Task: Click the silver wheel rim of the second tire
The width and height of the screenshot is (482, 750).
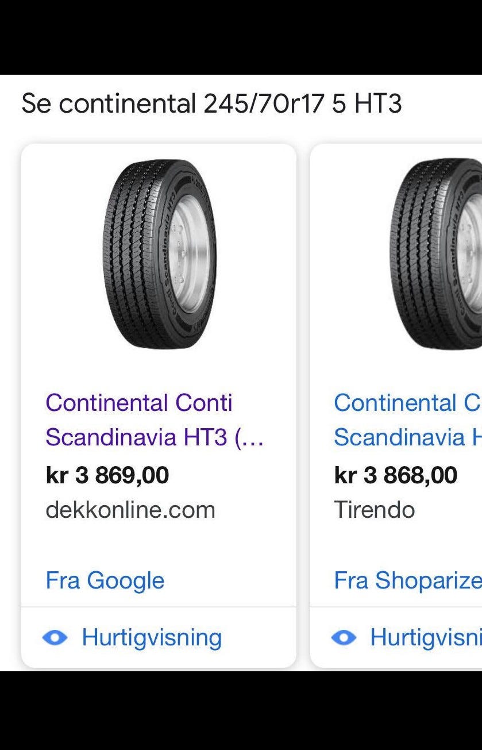Action: pos(472,253)
